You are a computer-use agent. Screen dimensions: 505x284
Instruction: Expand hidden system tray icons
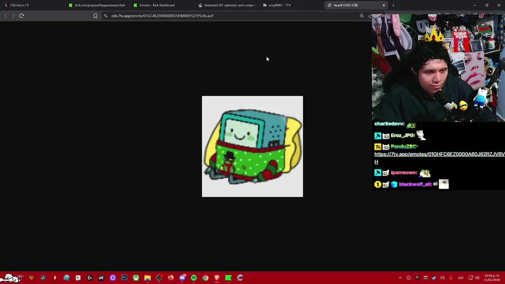click(400, 278)
